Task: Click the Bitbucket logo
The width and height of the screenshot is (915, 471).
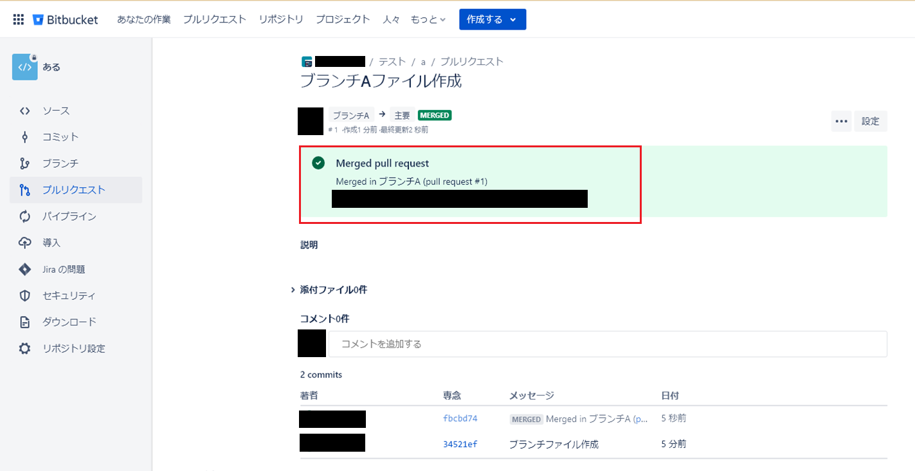Action: [66, 19]
